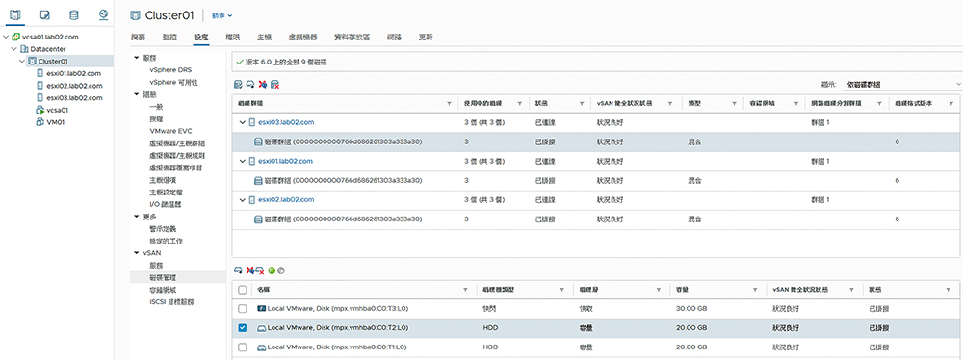Click the claim unused disks icon above disk groups table

[x=238, y=84]
